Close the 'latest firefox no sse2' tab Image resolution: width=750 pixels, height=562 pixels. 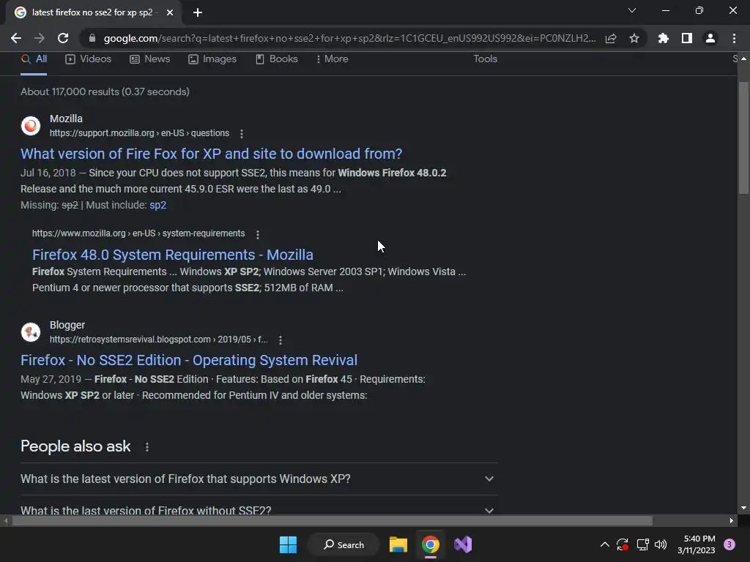point(170,12)
